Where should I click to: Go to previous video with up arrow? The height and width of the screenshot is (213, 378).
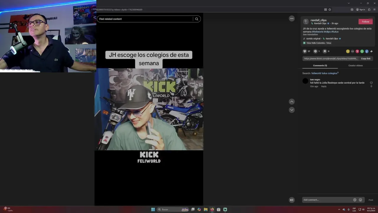(x=292, y=101)
